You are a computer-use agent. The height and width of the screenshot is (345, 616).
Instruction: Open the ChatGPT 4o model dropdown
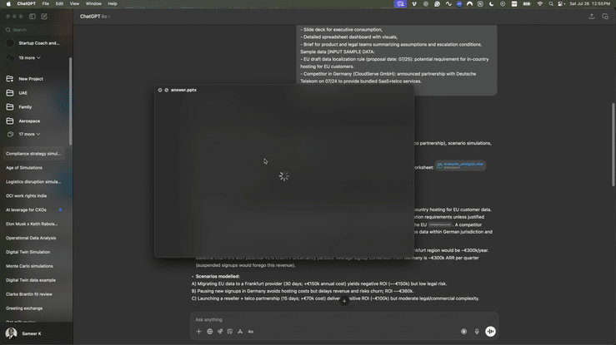click(x=95, y=17)
